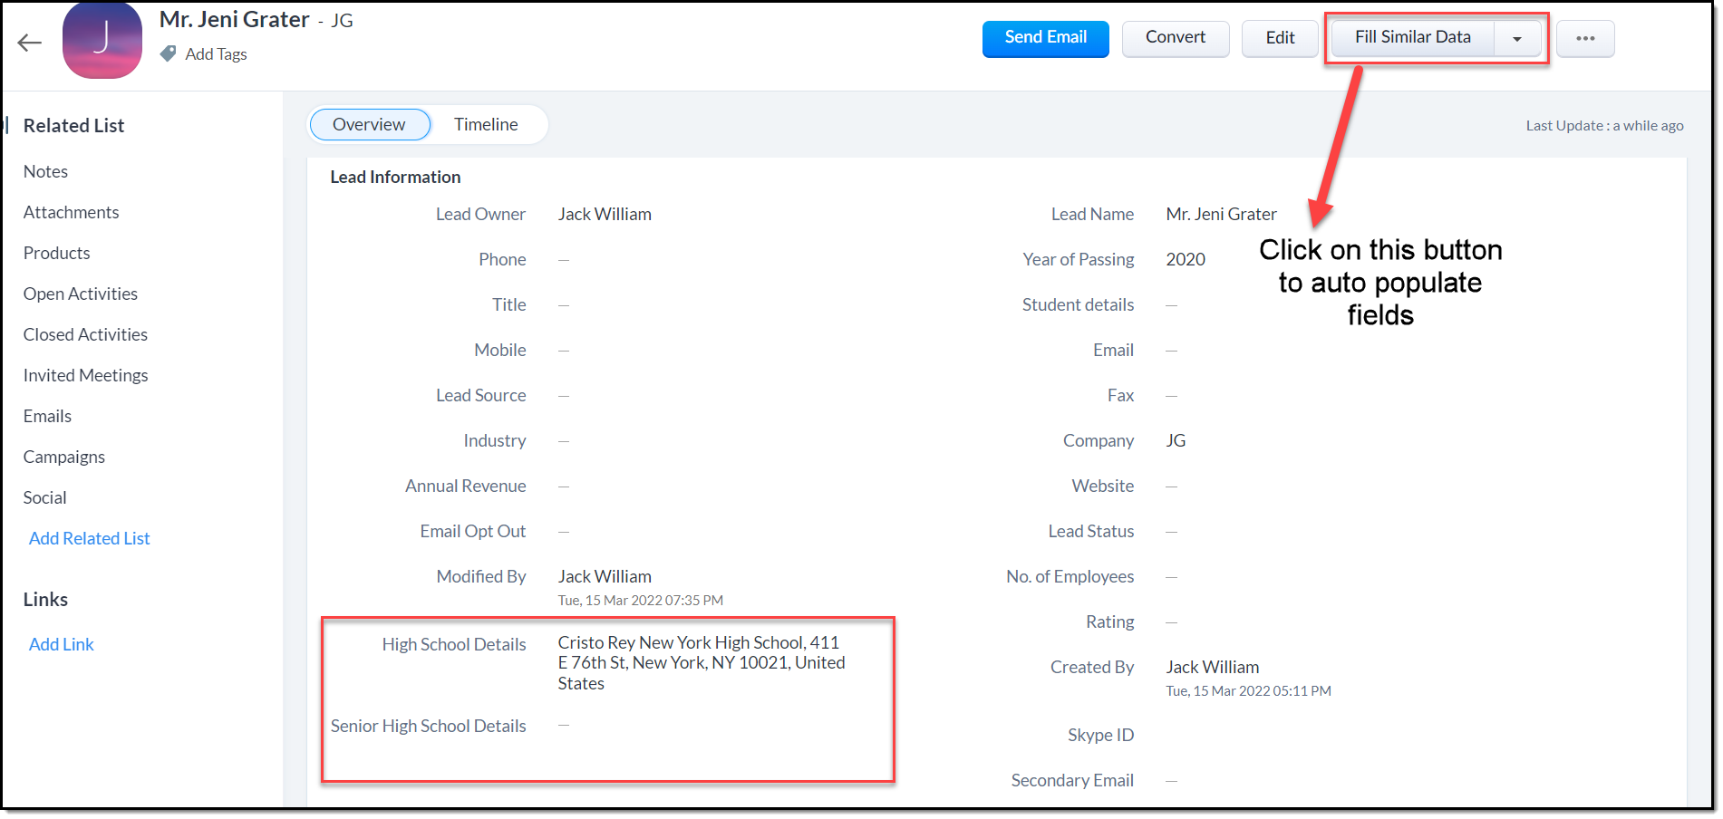Open Social in Related List
Image resolution: width=1723 pixels, height=819 pixels.
[44, 497]
